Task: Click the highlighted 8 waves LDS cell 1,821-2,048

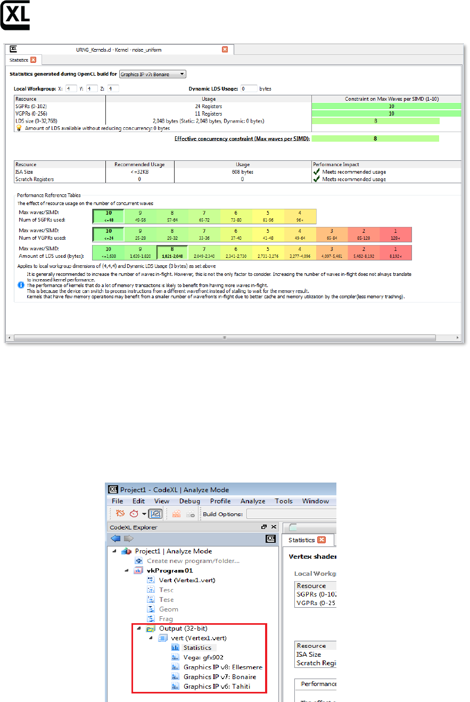Action: [x=172, y=252]
